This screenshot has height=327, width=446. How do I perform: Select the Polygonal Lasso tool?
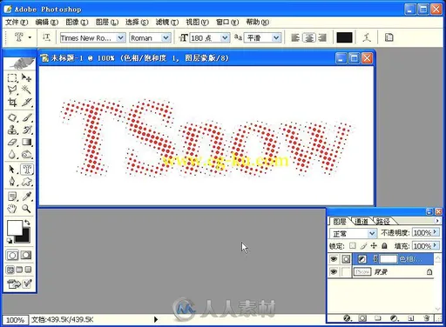[12, 90]
